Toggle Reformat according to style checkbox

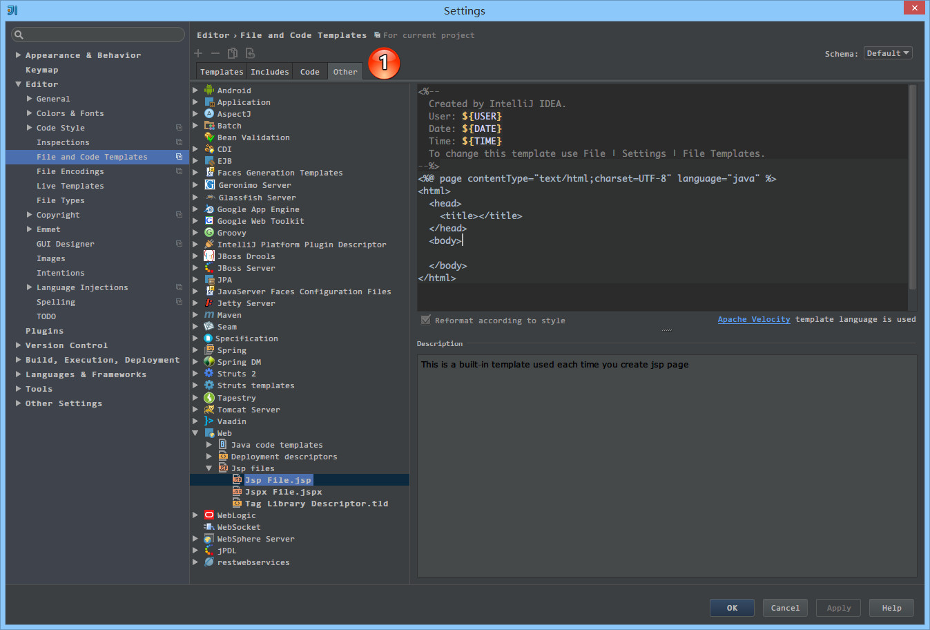426,320
